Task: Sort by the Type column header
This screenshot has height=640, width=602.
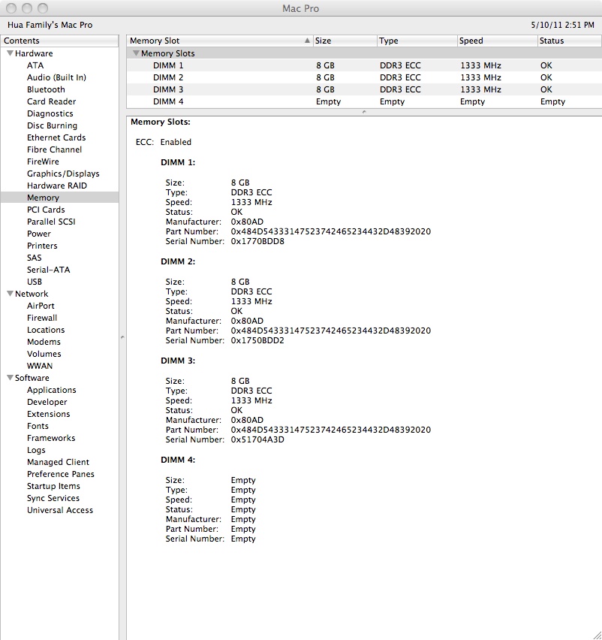Action: [x=417, y=41]
